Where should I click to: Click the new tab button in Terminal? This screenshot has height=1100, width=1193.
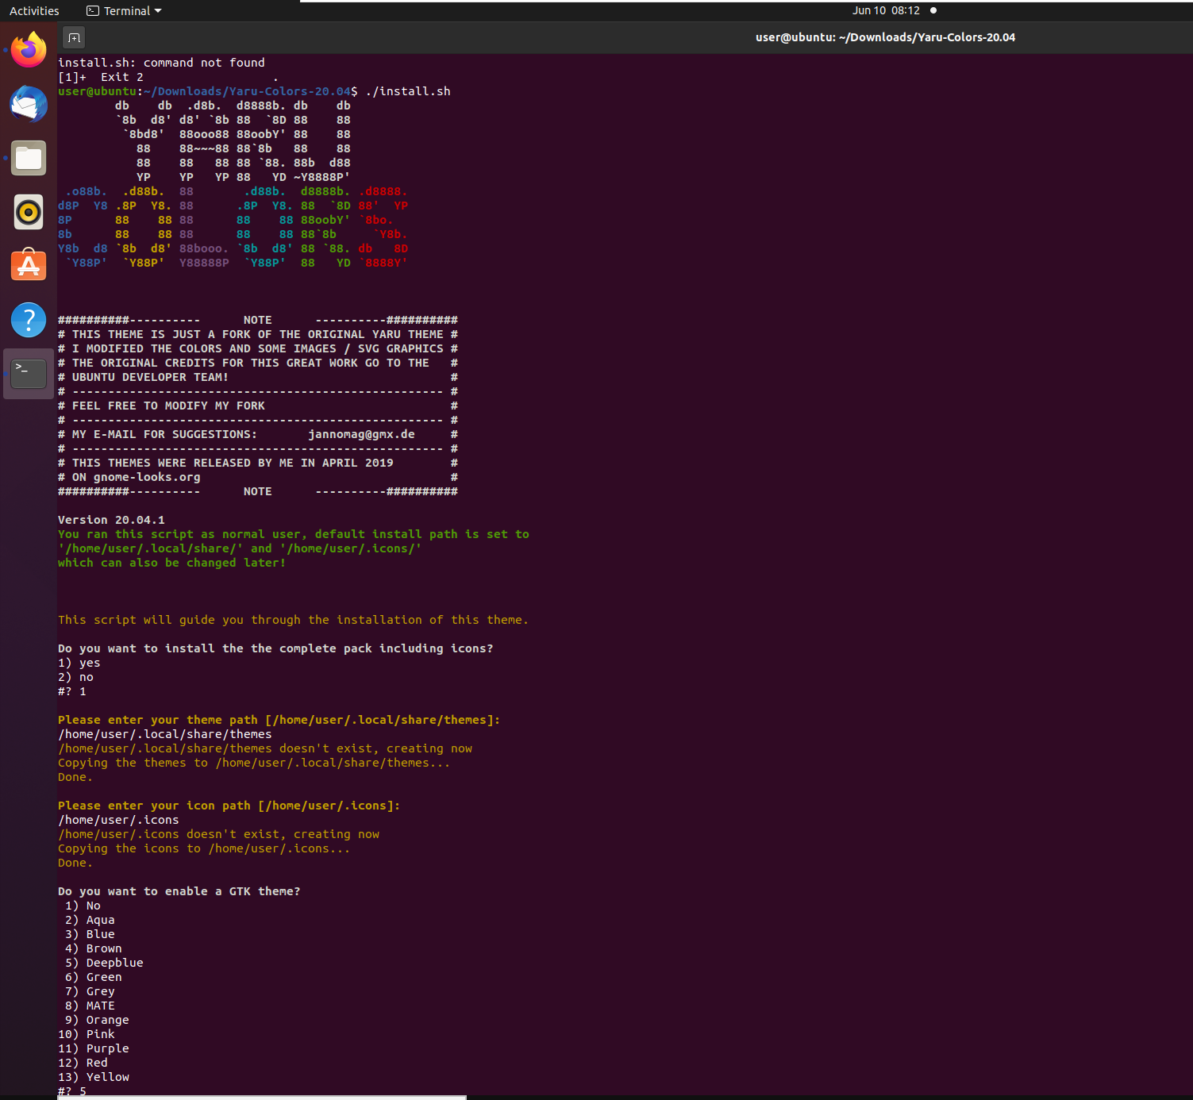[x=74, y=37]
